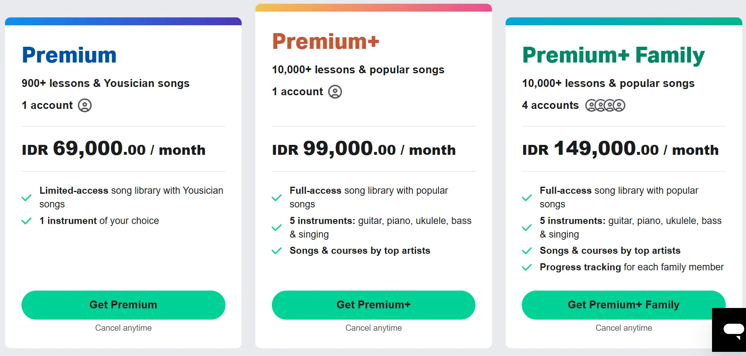This screenshot has width=746, height=356.
Task: Click checkmark beside Progress tracking feature
Action: [527, 267]
